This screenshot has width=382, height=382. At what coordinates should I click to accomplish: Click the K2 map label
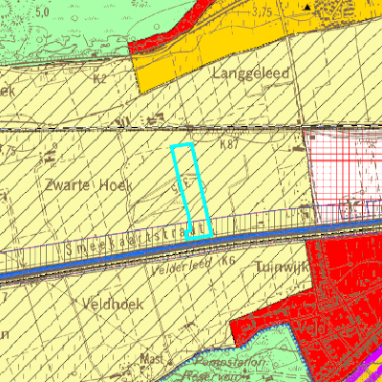click(x=99, y=78)
